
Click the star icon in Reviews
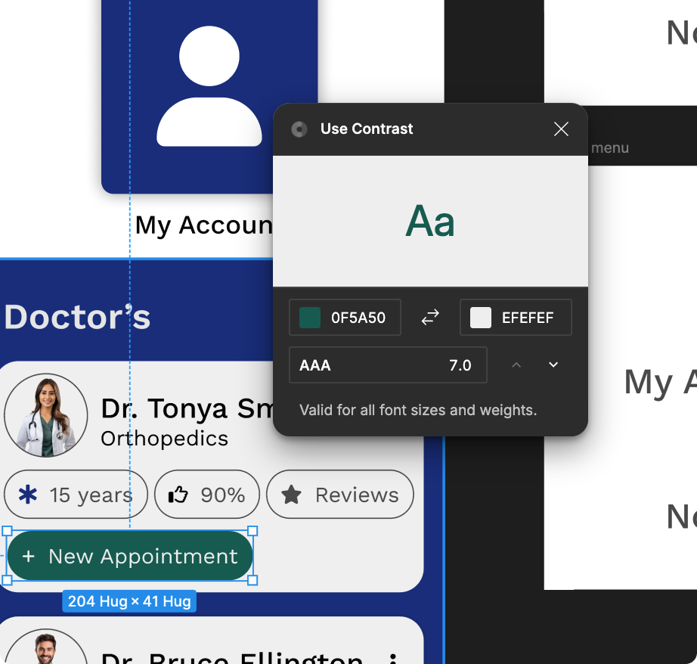[291, 495]
